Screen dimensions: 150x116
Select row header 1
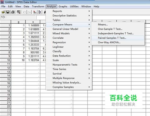pyautogui.click(x=5, y=26)
